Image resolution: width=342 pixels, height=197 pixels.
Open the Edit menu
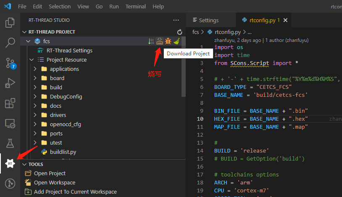tap(37, 7)
